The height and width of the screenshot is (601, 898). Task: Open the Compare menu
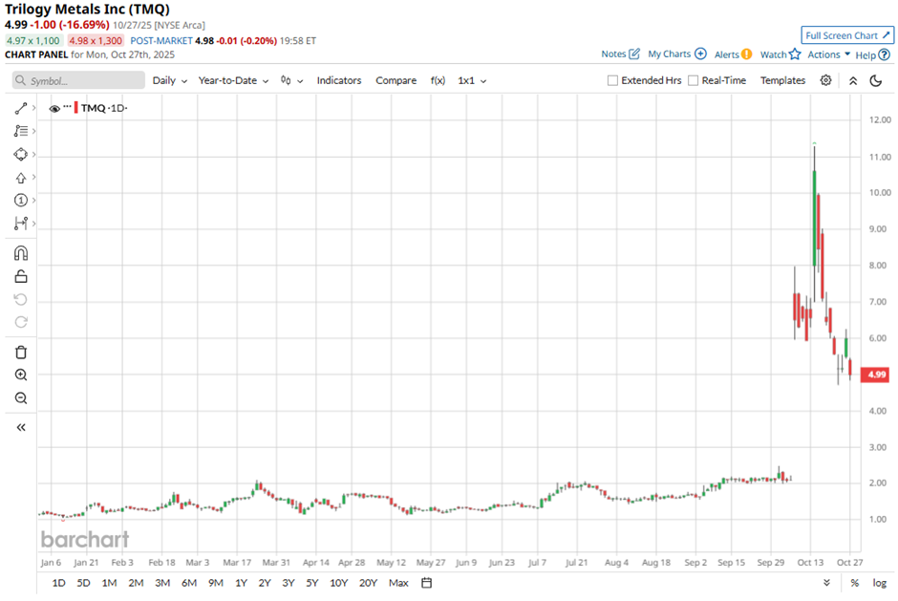[396, 81]
